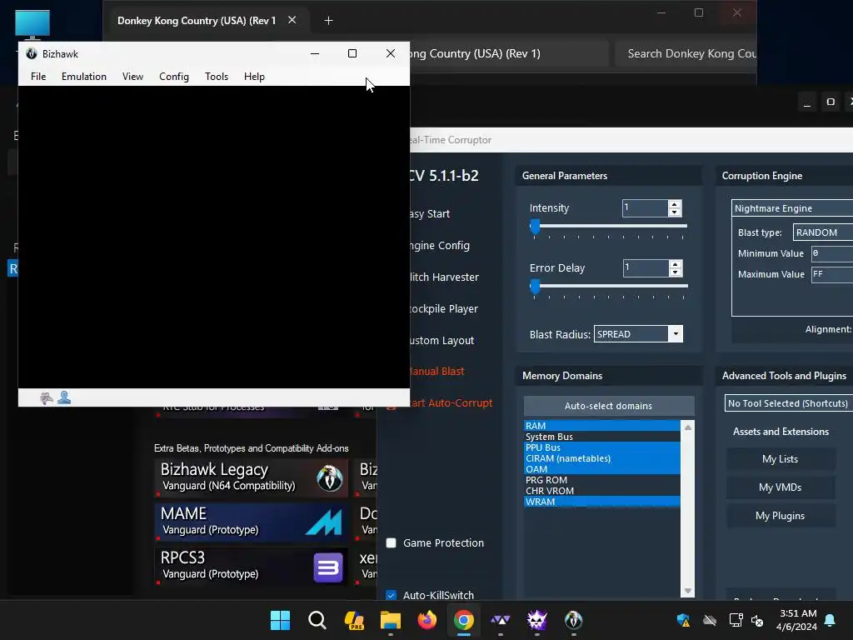Image resolution: width=853 pixels, height=640 pixels.
Task: Close the Donkey Kong Country browser tab
Action: click(x=292, y=20)
